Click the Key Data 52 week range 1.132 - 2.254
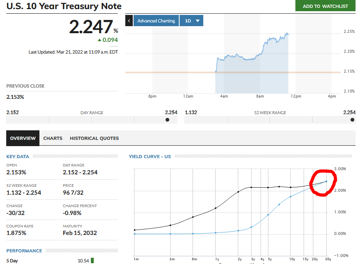 24,193
